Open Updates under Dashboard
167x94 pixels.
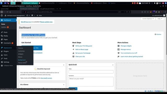pos(5,27)
